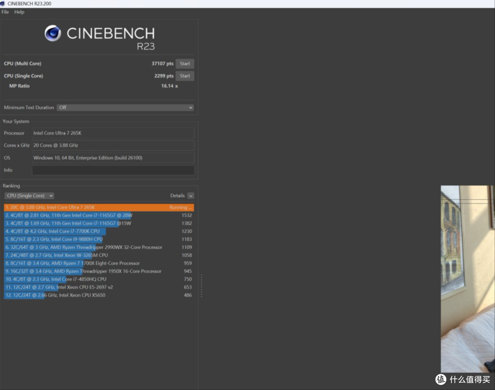Select ranking row Threadripper 2990WX
495x390 pixels.
tap(99, 247)
